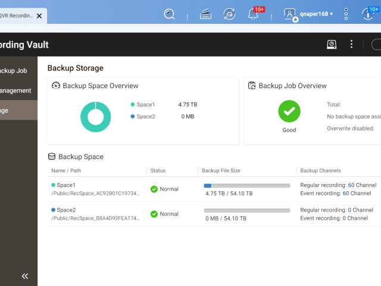Close the QVR Recording browser tab
The height and width of the screenshot is (286, 381).
click(x=39, y=16)
